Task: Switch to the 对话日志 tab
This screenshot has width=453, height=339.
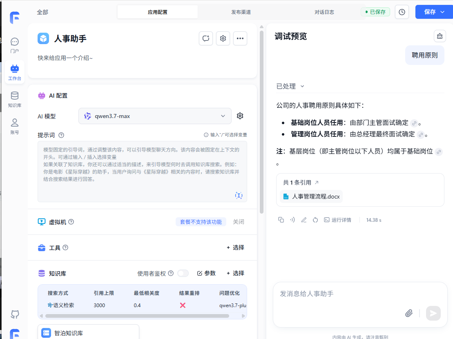Action: [x=324, y=12]
